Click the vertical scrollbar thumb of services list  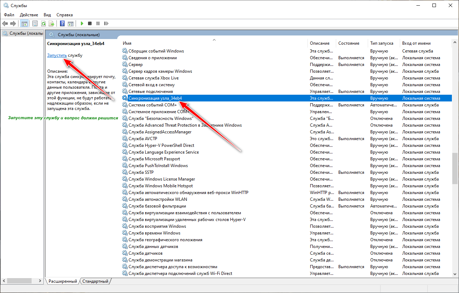pos(455,168)
